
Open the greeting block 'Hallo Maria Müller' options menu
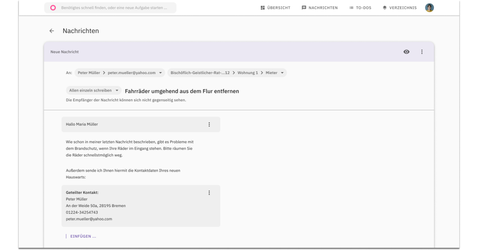click(209, 124)
